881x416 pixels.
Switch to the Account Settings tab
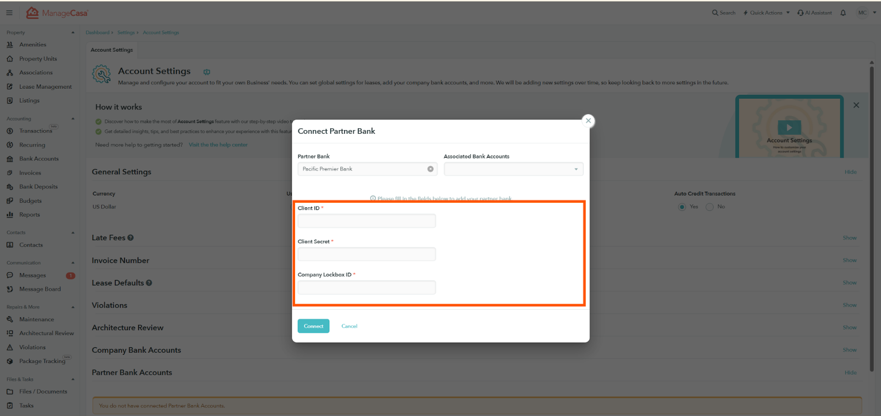tap(112, 50)
